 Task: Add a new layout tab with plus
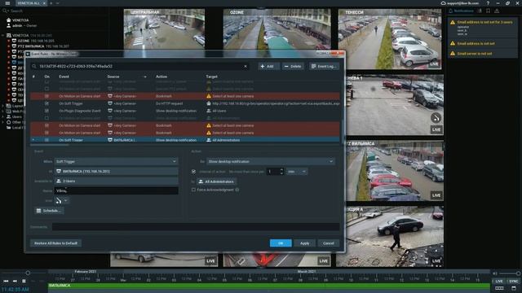pos(51,3)
